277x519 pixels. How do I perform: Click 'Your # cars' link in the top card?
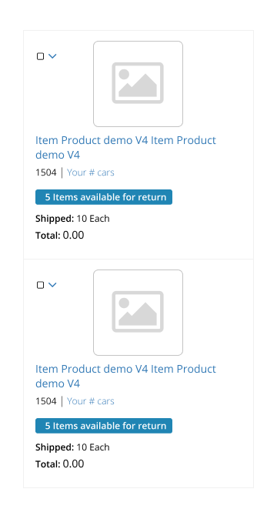(91, 172)
